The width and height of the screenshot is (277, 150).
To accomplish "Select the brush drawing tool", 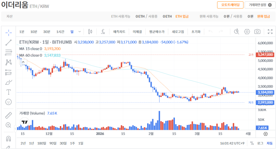I will pyautogui.click(x=8, y=82).
